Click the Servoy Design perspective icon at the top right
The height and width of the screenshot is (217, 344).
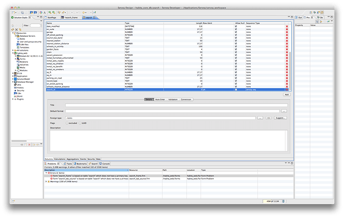(x=322, y=12)
